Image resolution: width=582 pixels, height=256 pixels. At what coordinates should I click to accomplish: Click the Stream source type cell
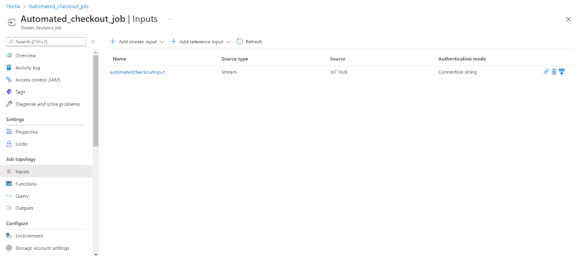click(229, 72)
